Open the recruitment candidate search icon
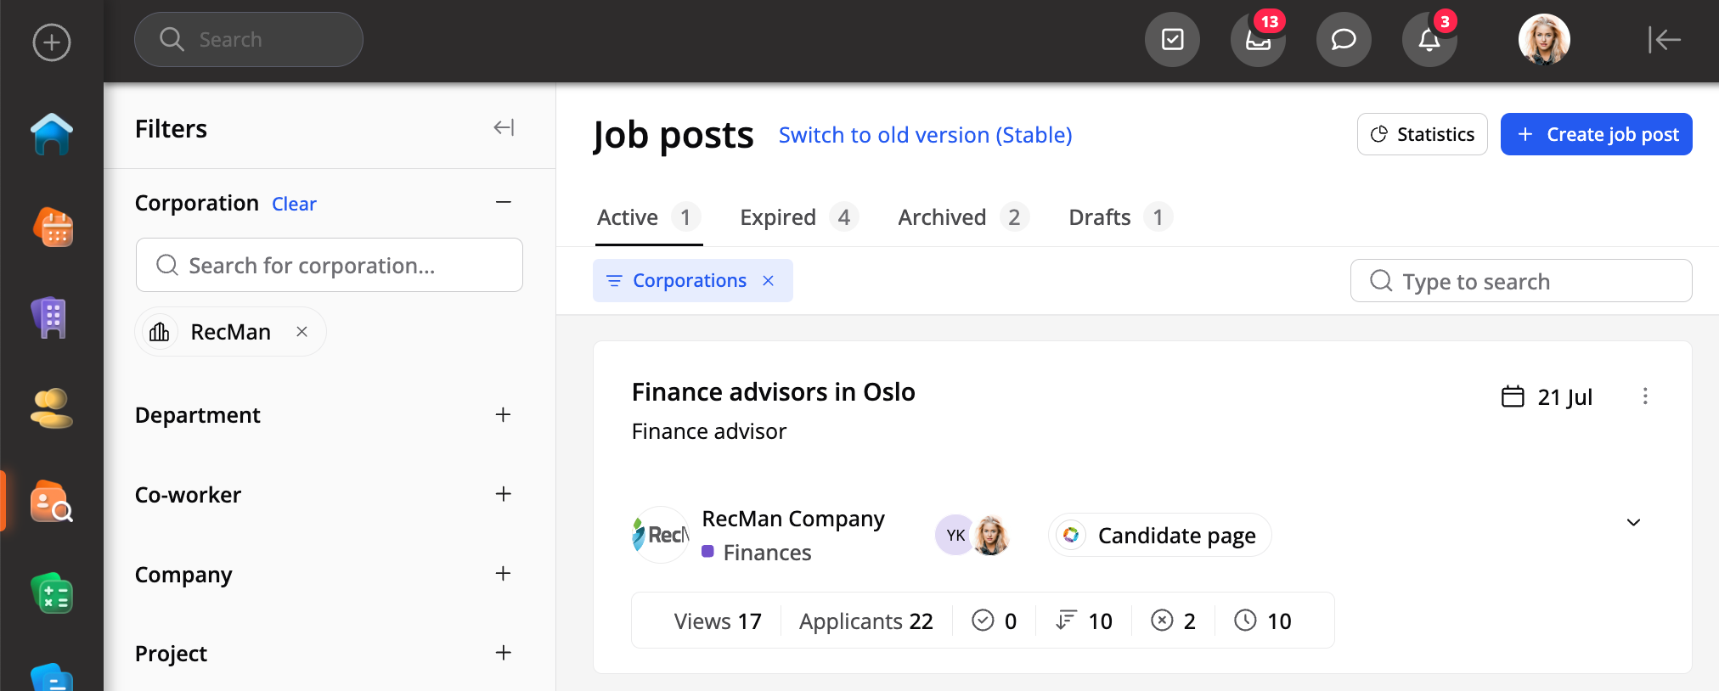Viewport: 1719px width, 691px height. click(x=52, y=501)
